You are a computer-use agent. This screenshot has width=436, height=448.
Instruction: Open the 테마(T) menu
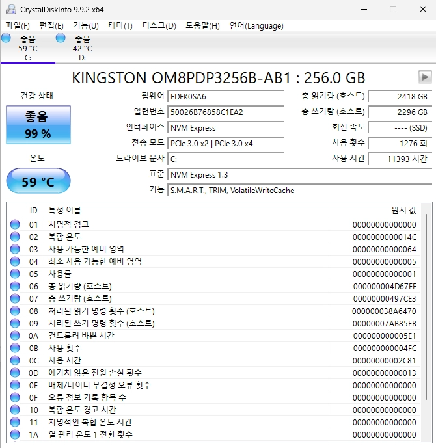click(x=120, y=26)
